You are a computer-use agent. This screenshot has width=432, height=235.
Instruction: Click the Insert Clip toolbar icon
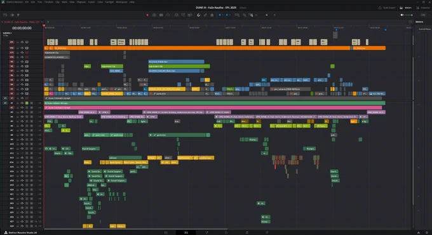pos(177,15)
